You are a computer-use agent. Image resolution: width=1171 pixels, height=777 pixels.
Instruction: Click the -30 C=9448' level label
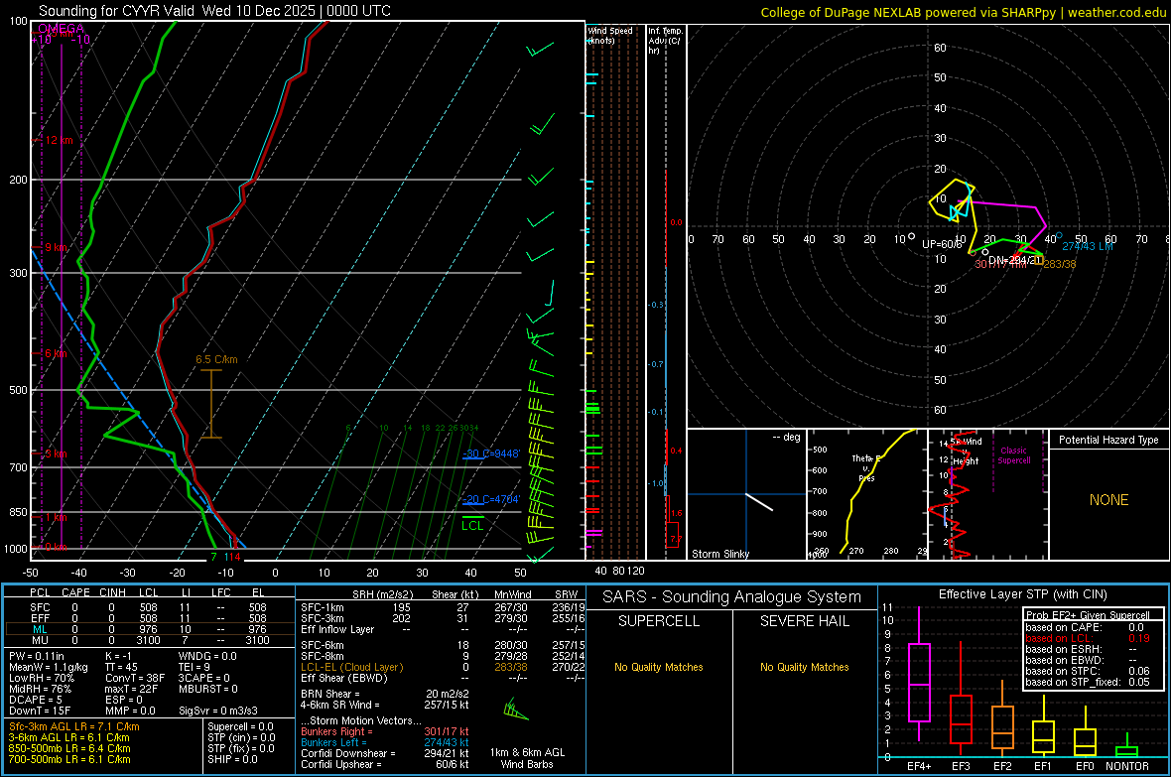coord(491,453)
